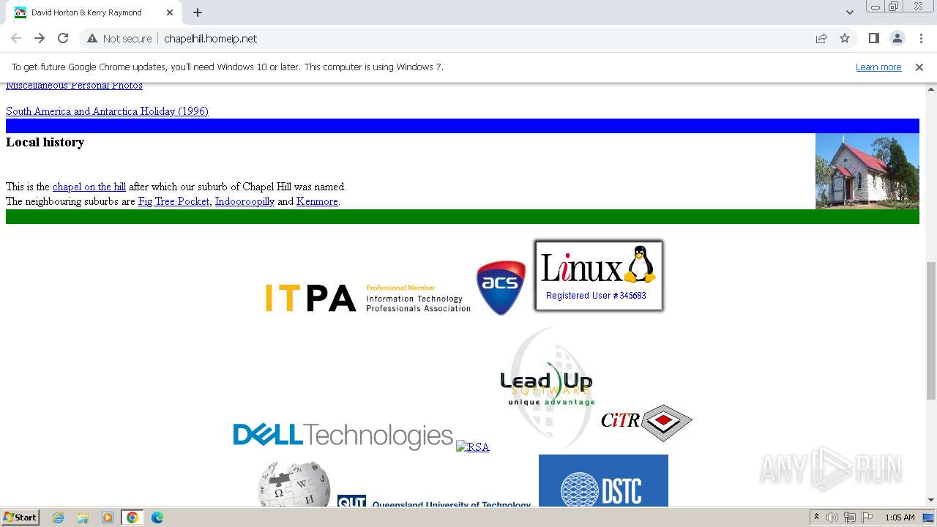Open the media player taskbar icon

point(108,517)
